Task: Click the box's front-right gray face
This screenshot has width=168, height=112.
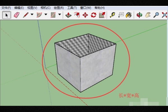Action: [97, 67]
